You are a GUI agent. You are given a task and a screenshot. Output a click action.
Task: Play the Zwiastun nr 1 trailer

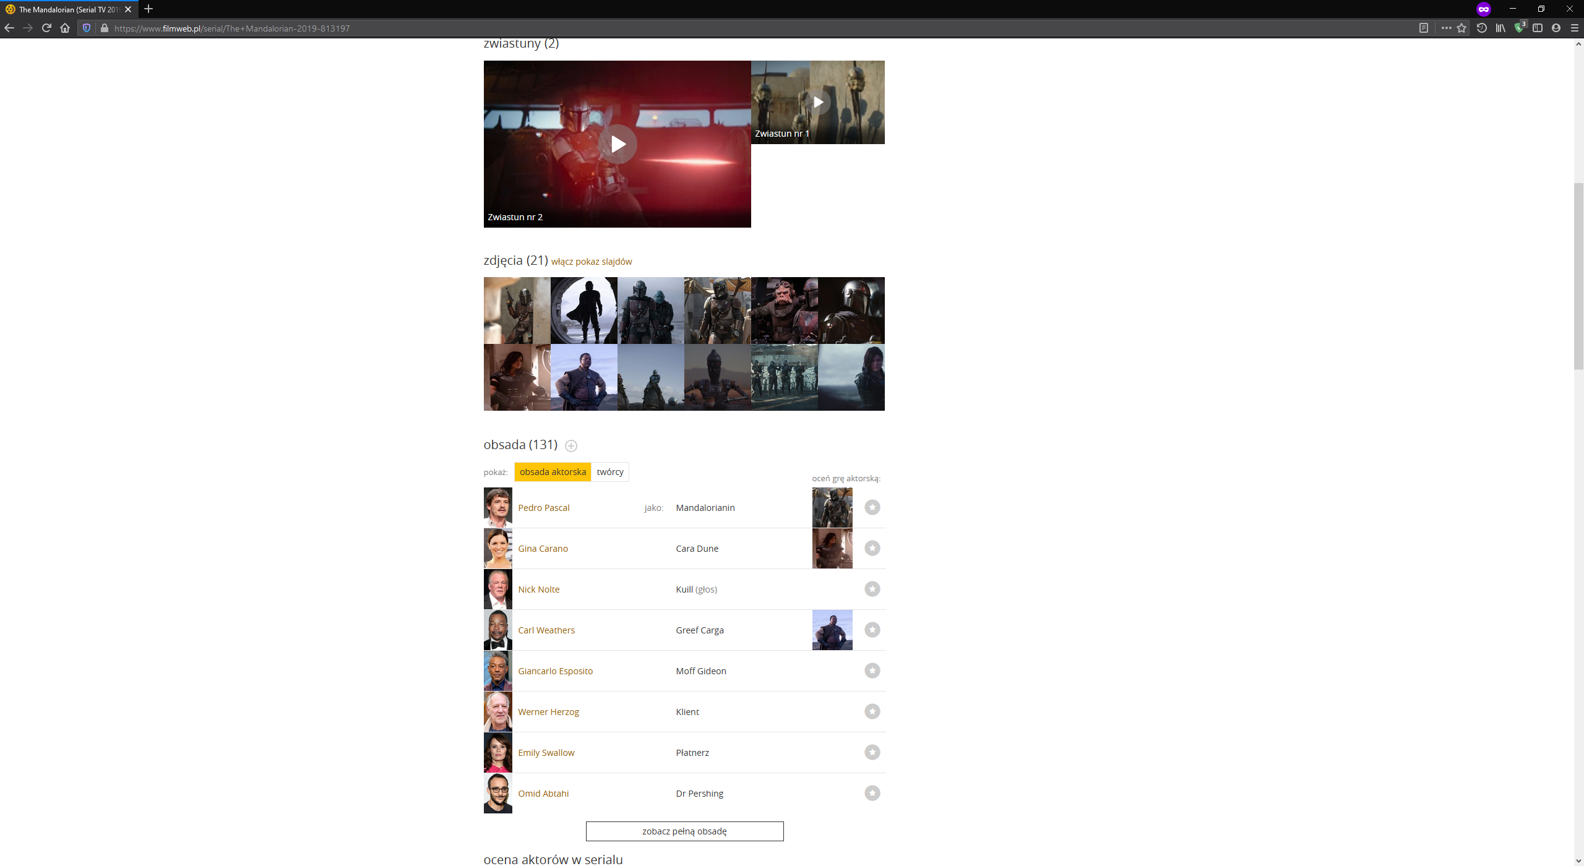[x=818, y=101]
